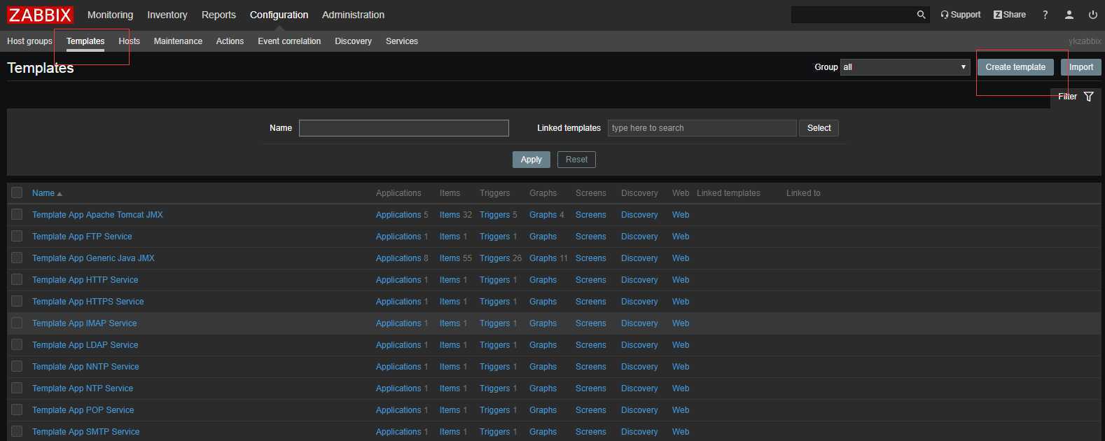This screenshot has height=441, width=1105.
Task: Open Template App Apache Tomcat JMX
Action: point(97,215)
